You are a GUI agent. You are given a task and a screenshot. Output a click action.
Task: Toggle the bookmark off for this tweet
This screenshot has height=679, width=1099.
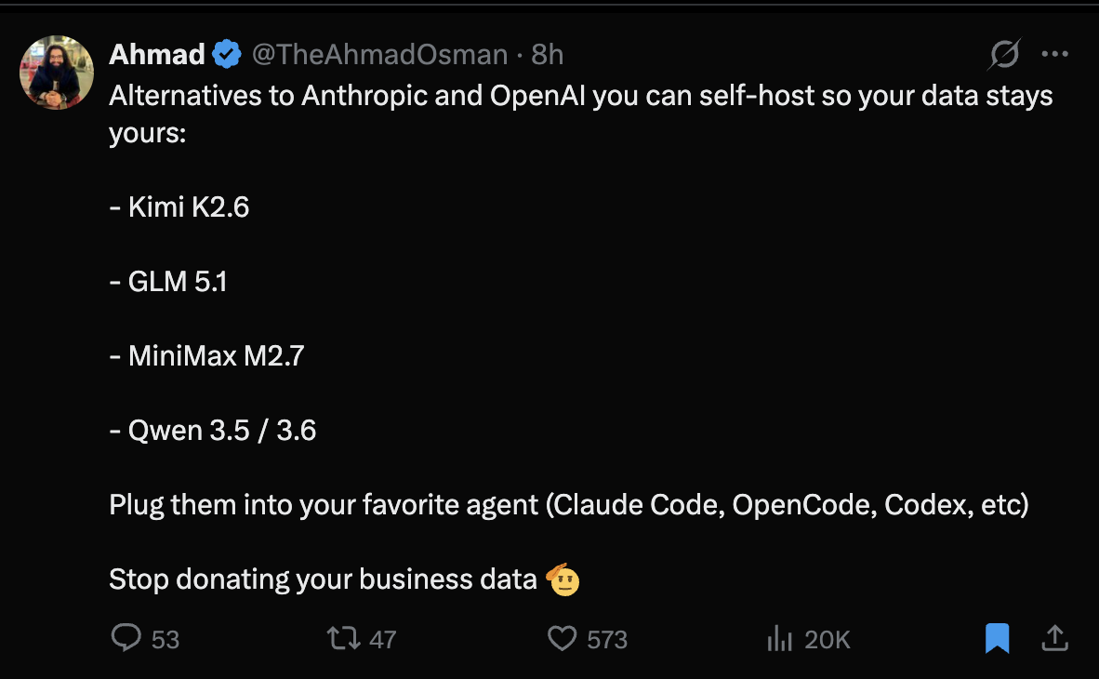coord(997,638)
